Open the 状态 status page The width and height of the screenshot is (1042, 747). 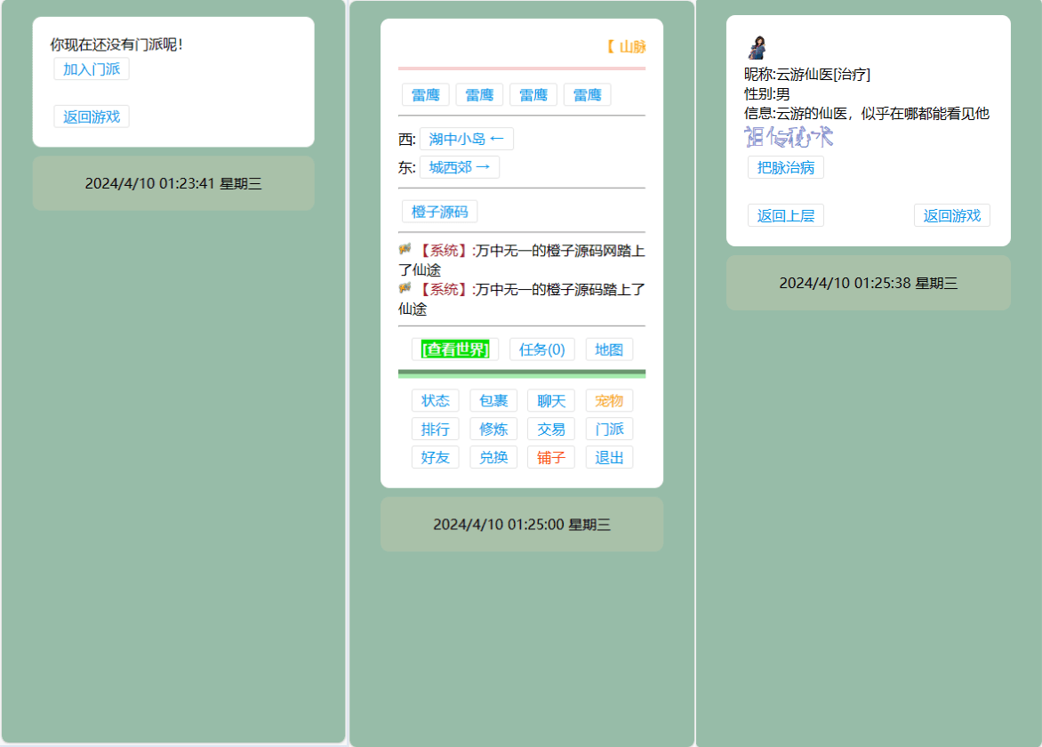coord(436,401)
